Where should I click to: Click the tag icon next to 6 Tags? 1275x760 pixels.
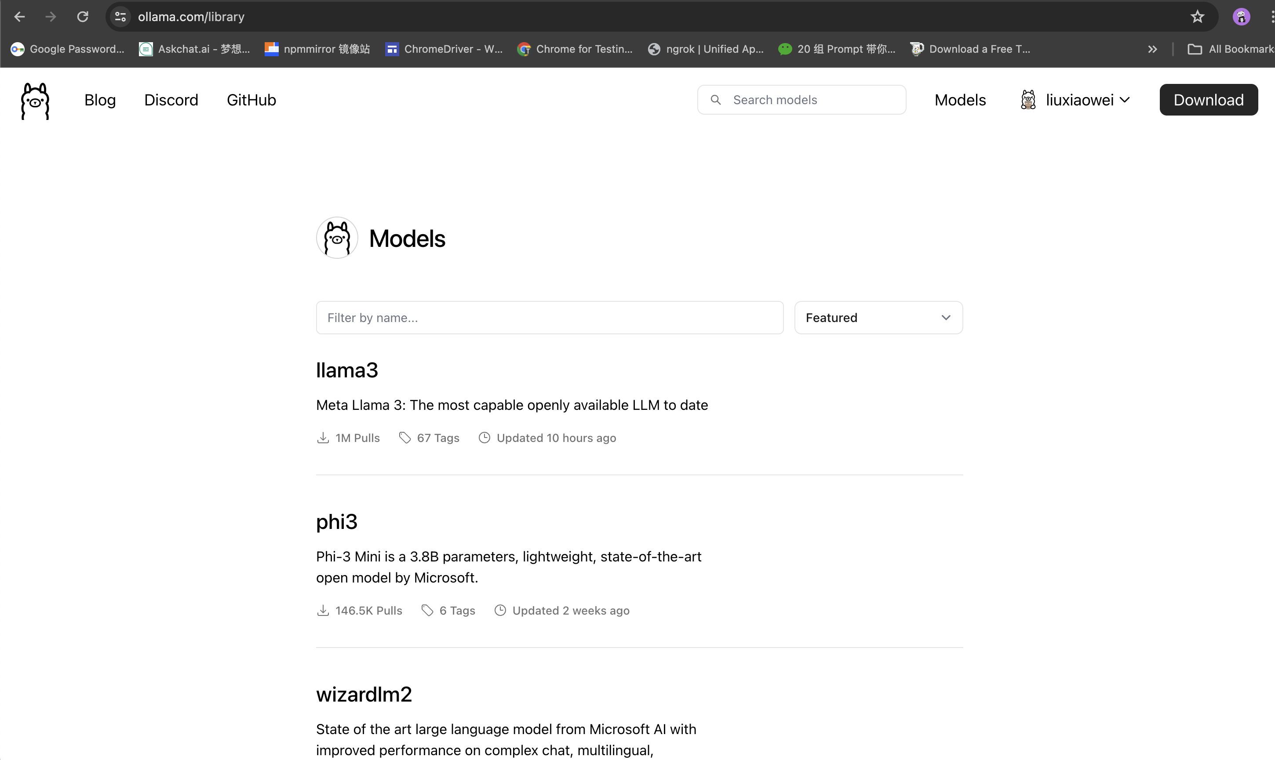[x=427, y=611]
